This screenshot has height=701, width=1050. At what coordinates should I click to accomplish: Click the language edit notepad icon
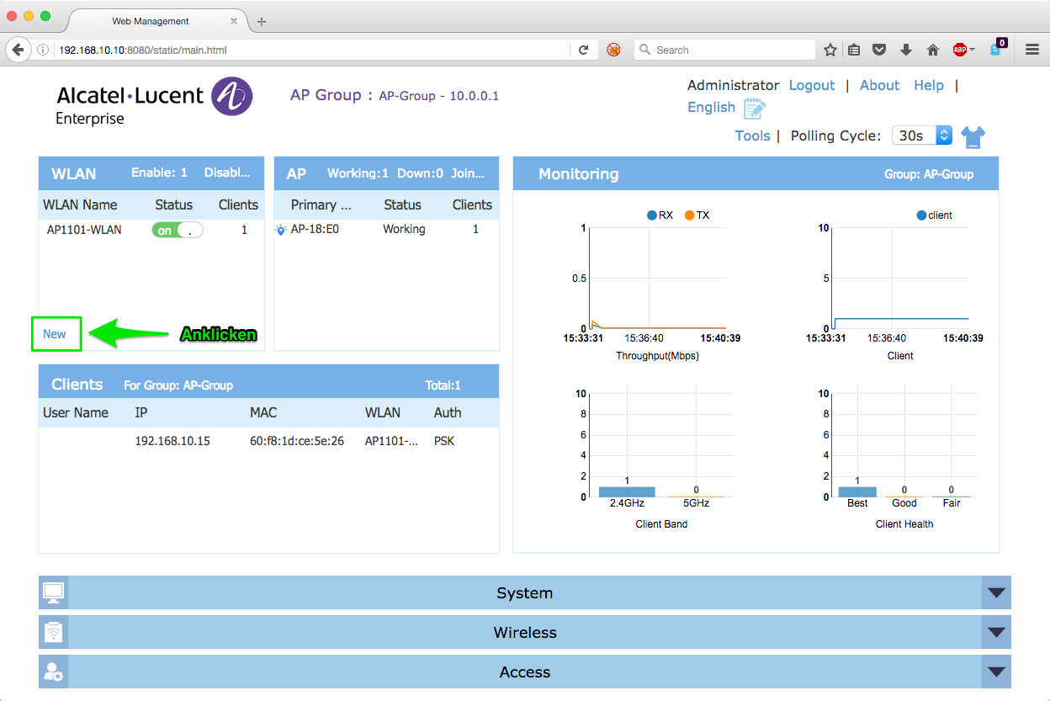(x=755, y=108)
